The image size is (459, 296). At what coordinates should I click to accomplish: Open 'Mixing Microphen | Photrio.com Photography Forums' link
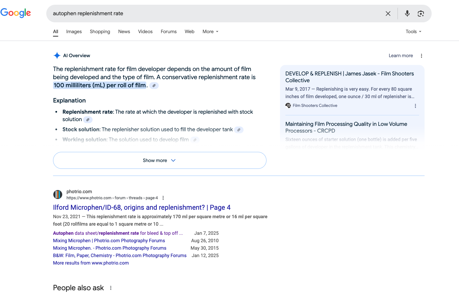[109, 241]
